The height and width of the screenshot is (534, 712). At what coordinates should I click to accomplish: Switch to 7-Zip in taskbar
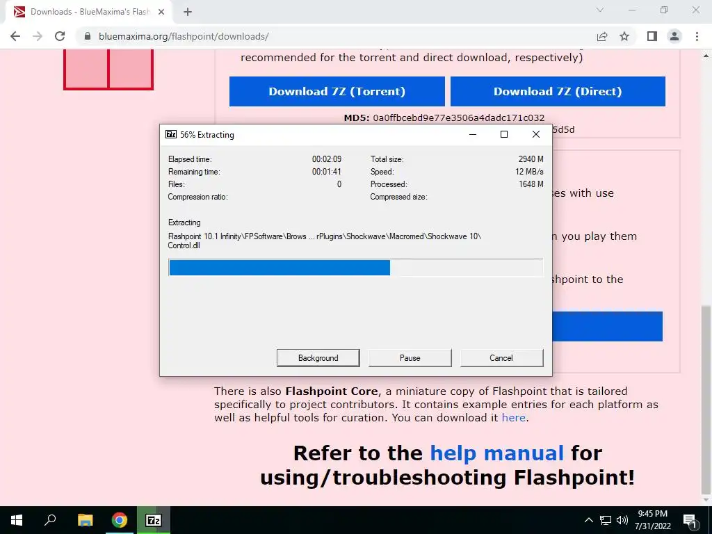tap(154, 520)
